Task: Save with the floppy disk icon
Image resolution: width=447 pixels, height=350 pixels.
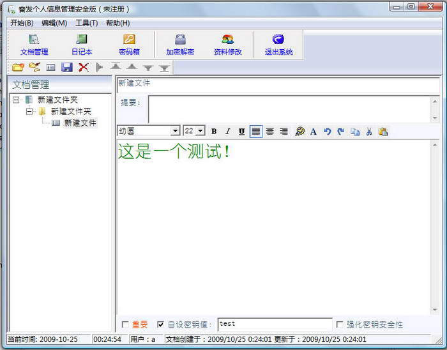Action: [67, 67]
